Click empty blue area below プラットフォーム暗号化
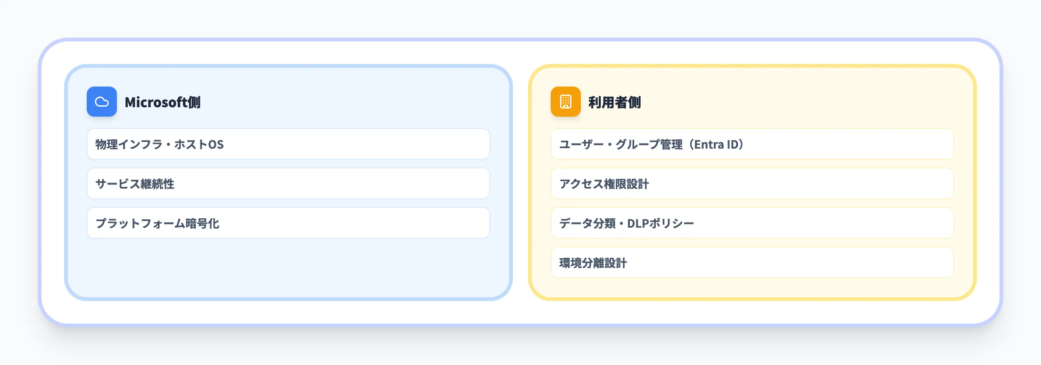The width and height of the screenshot is (1041, 365). tap(288, 268)
